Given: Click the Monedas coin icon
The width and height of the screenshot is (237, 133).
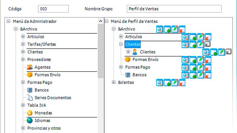Looking at the screenshot, I should (30, 113).
